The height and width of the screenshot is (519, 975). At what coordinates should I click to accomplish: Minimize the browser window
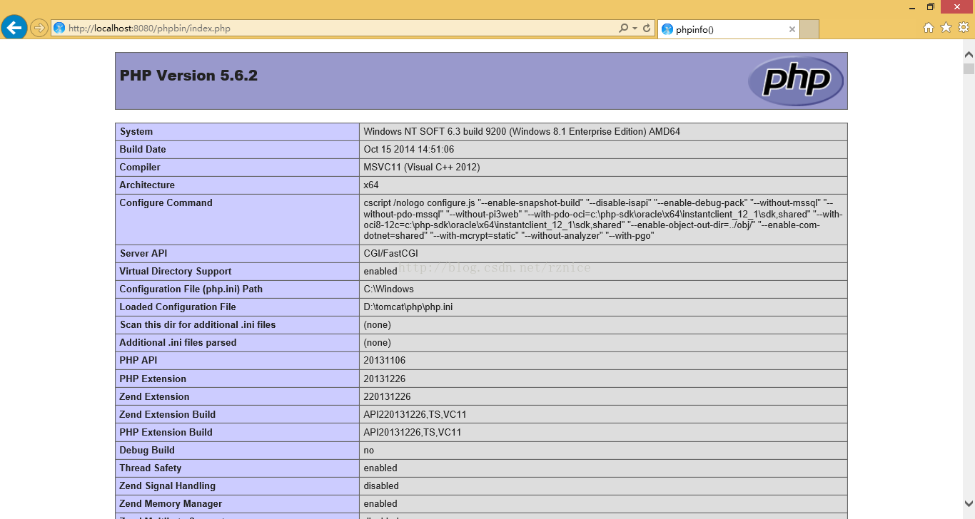point(911,7)
